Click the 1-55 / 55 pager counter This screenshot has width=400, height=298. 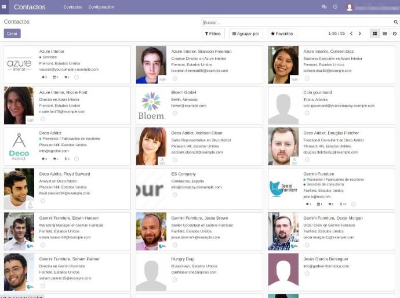(x=336, y=34)
